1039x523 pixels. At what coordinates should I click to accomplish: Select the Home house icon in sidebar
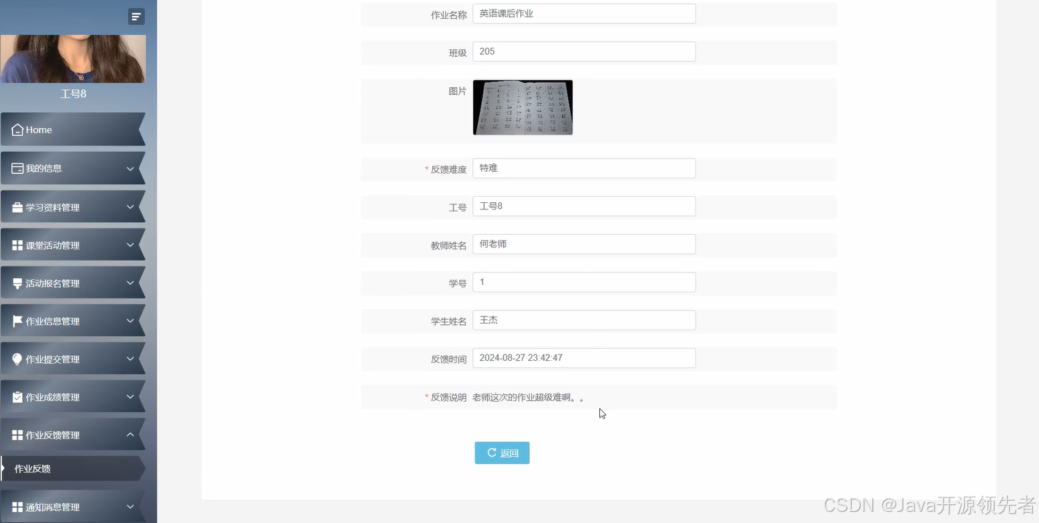[18, 129]
